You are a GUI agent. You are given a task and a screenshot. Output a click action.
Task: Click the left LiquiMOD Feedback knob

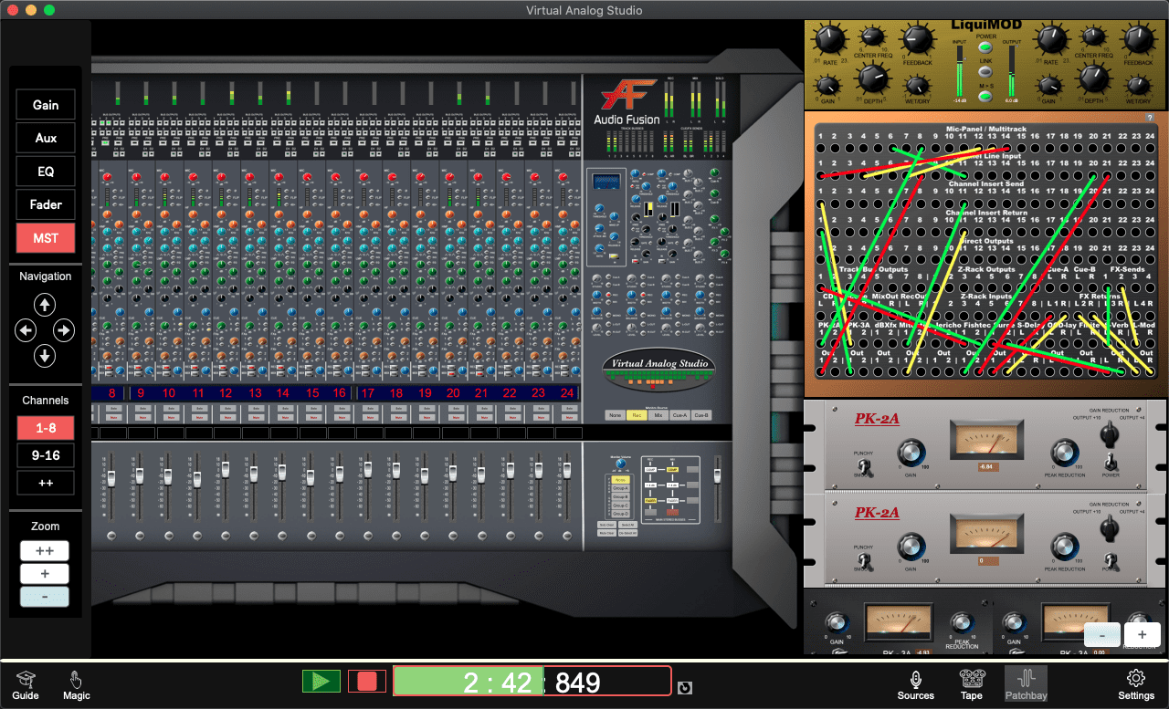(x=917, y=39)
